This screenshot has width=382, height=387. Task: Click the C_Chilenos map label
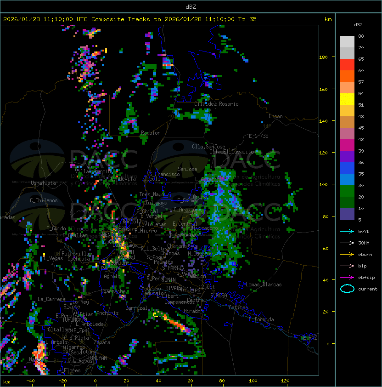[44, 200]
